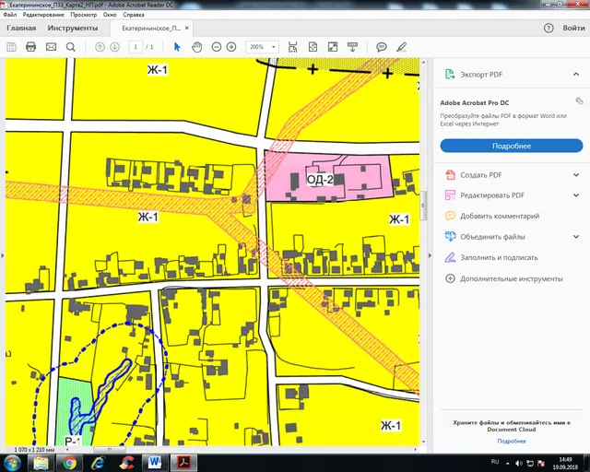Open Internet Explorer from taskbar
The image size is (590, 472).
pos(98,463)
